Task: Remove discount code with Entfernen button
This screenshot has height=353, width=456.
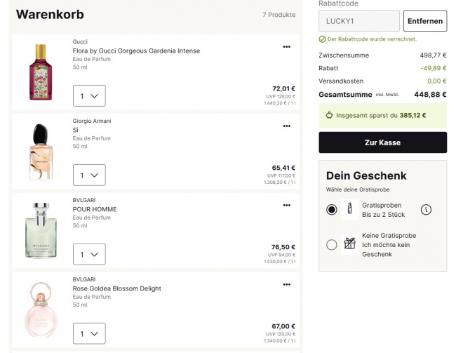Action: [x=425, y=21]
